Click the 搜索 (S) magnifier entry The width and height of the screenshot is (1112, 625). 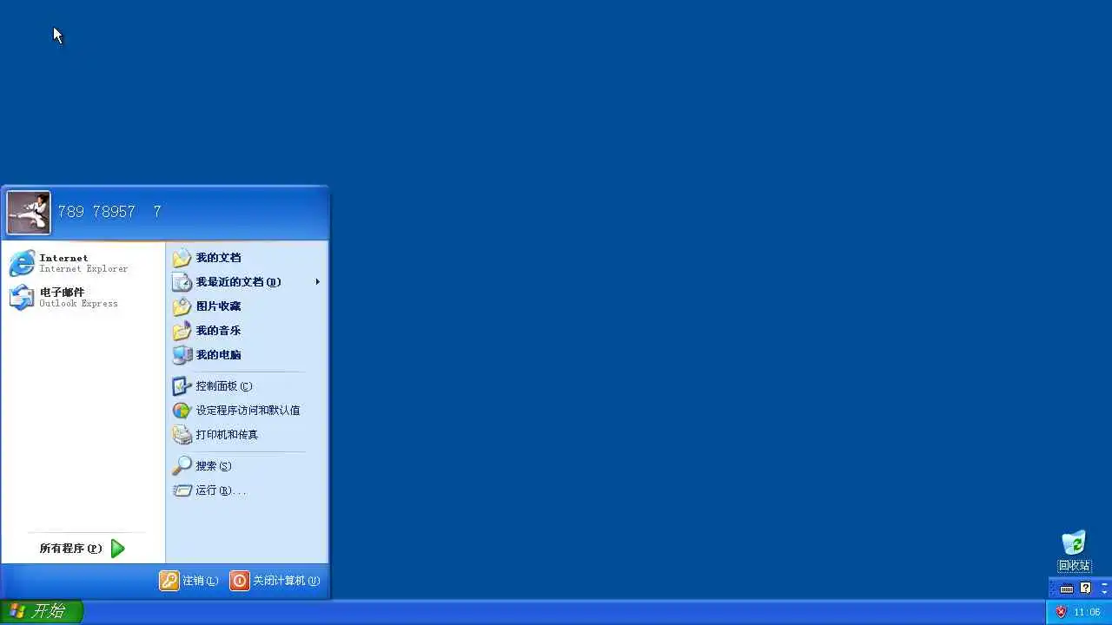pyautogui.click(x=248, y=466)
